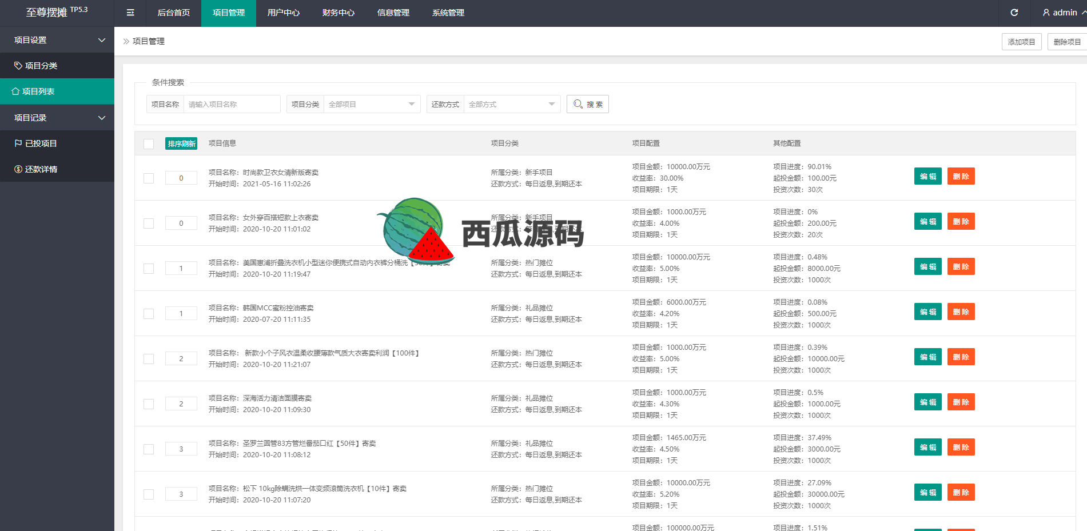The width and height of the screenshot is (1087, 531).
Task: Edit the 韩国MCC蜜粉控油寄卖 project
Action: [928, 312]
